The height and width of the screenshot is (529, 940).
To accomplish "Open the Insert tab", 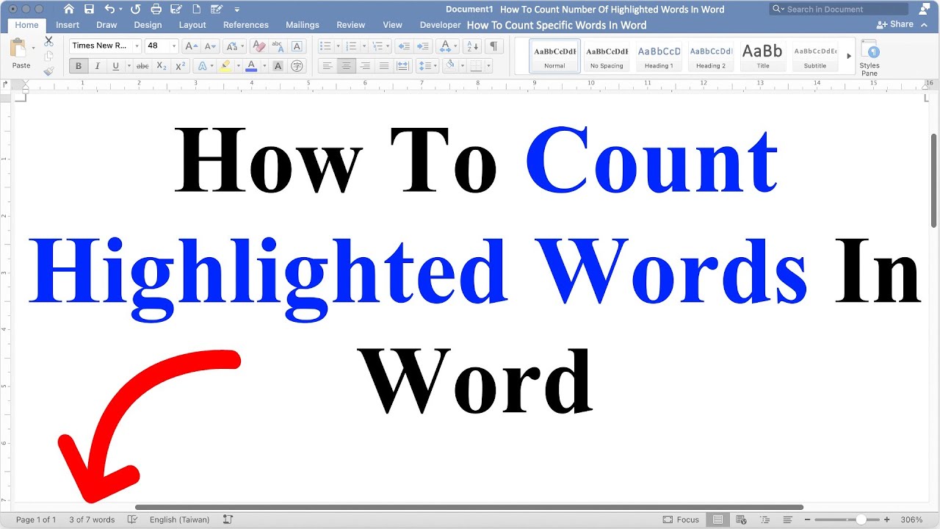I will [68, 25].
